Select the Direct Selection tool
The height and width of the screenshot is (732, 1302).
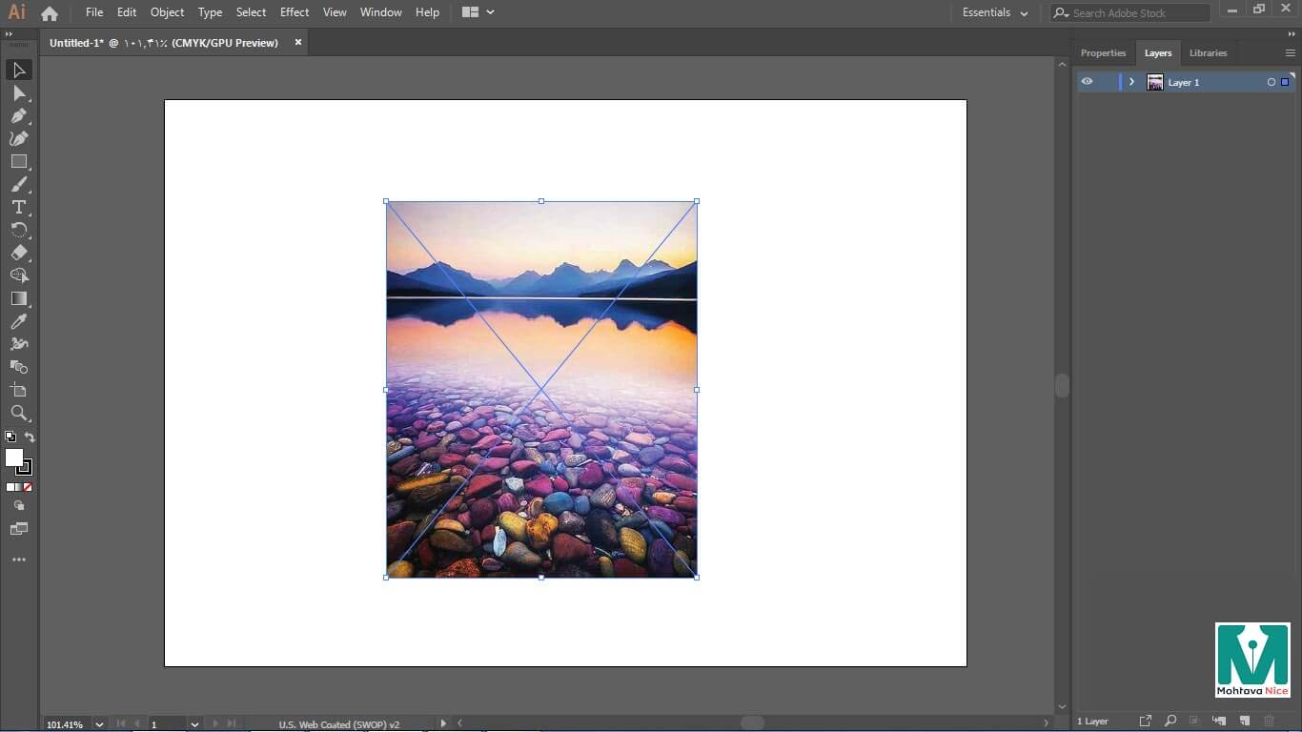coord(19,93)
